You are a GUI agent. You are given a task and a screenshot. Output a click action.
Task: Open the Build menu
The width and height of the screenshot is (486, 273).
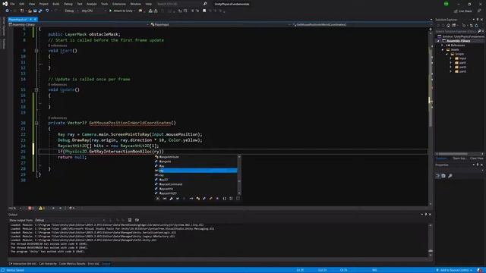tap(55, 4)
